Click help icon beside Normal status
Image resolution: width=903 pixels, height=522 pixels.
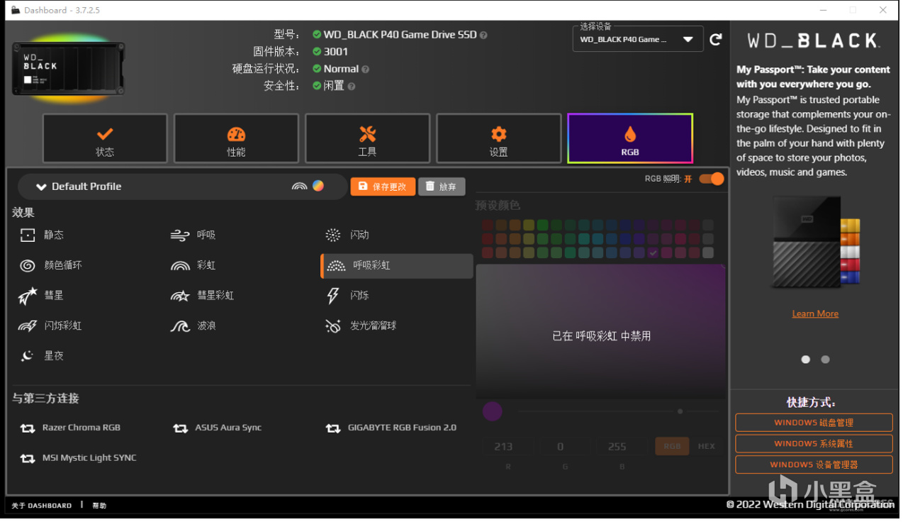pos(366,70)
